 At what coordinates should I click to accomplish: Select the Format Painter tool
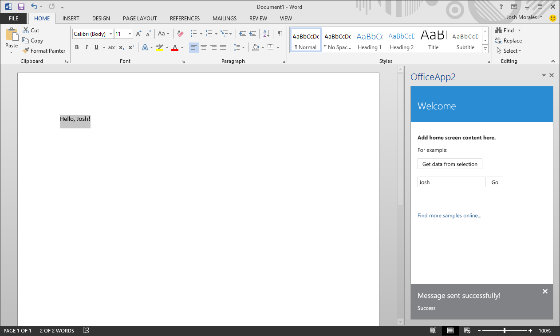pyautogui.click(x=44, y=50)
